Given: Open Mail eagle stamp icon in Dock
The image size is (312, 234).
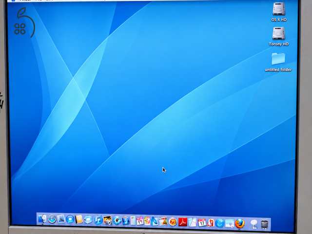Looking at the screenshot, I should point(61,219).
